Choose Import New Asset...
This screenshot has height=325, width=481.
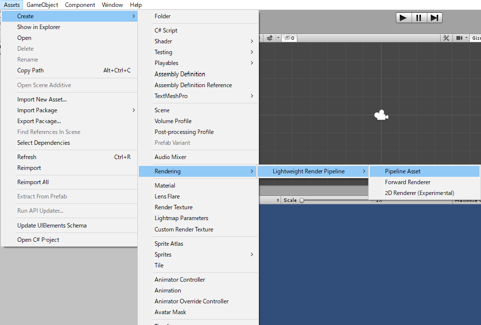point(69,99)
